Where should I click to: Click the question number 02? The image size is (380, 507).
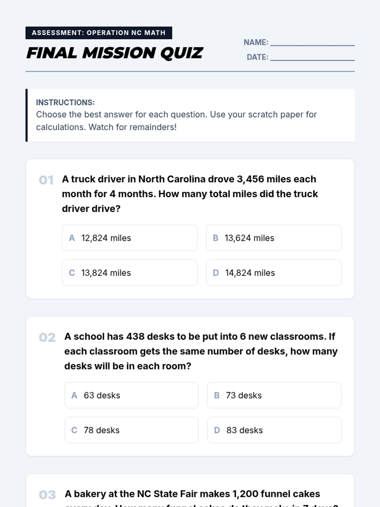pyautogui.click(x=47, y=337)
